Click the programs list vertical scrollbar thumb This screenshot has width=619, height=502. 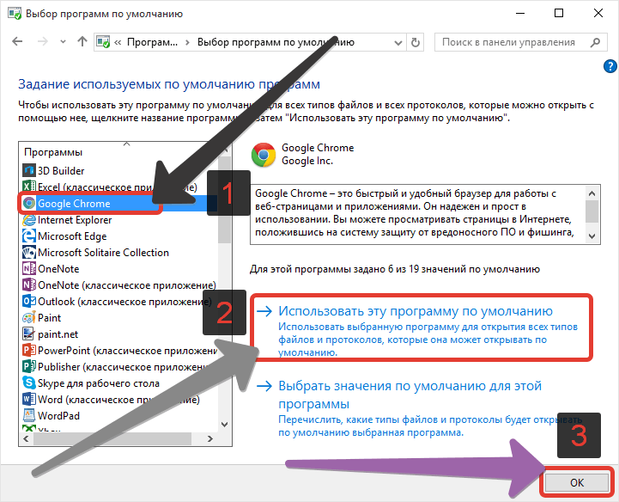[x=225, y=199]
